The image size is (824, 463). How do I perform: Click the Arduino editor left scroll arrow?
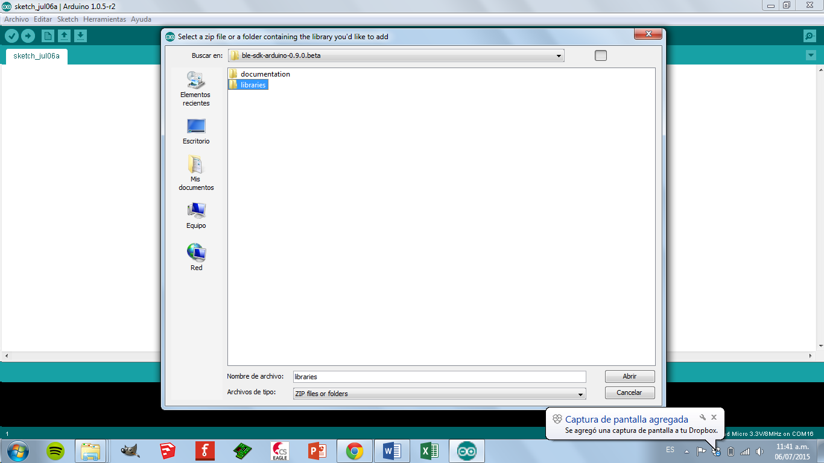6,356
